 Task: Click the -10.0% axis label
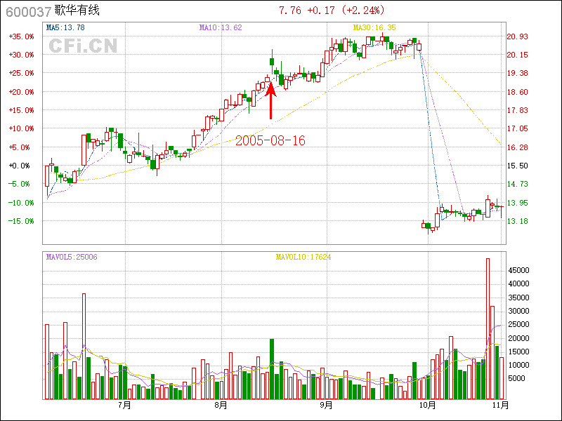pyautogui.click(x=21, y=203)
